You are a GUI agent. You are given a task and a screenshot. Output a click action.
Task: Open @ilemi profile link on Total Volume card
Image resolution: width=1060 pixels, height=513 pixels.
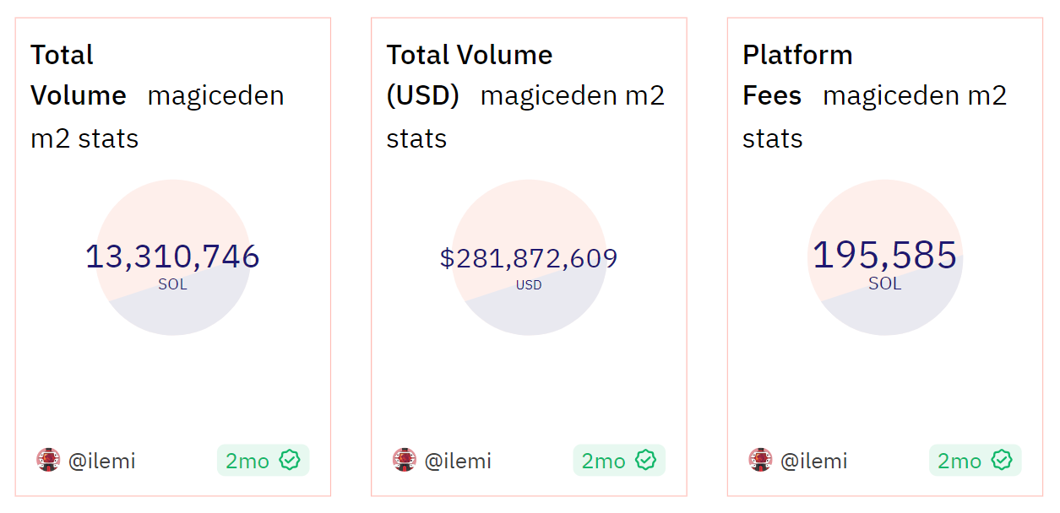[x=101, y=461]
